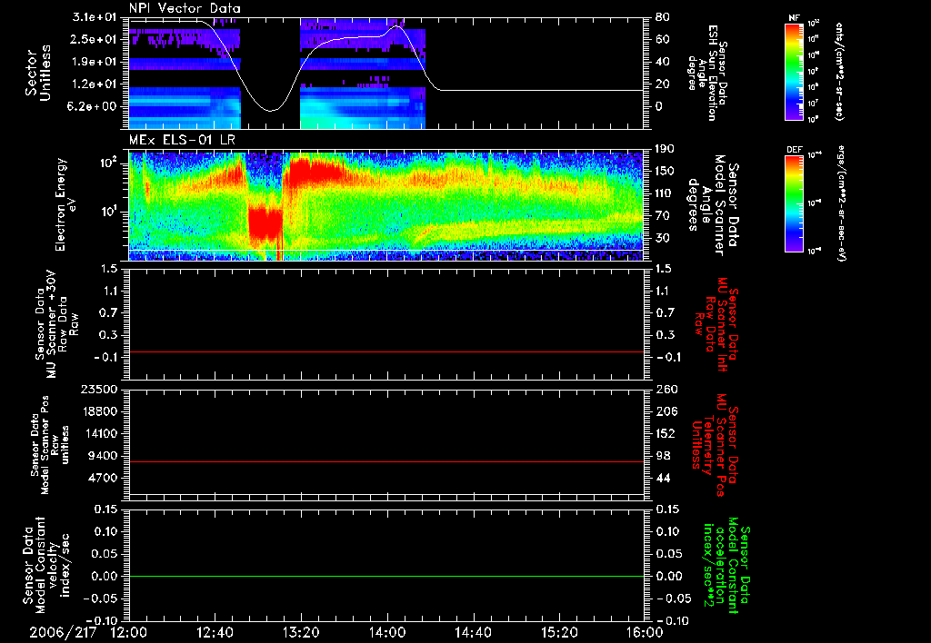Click the 80 degree sun elevation tick
The width and height of the screenshot is (931, 643).
(x=662, y=17)
